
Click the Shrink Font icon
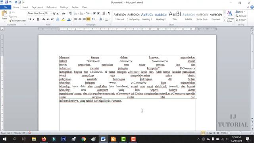tap(58, 13)
